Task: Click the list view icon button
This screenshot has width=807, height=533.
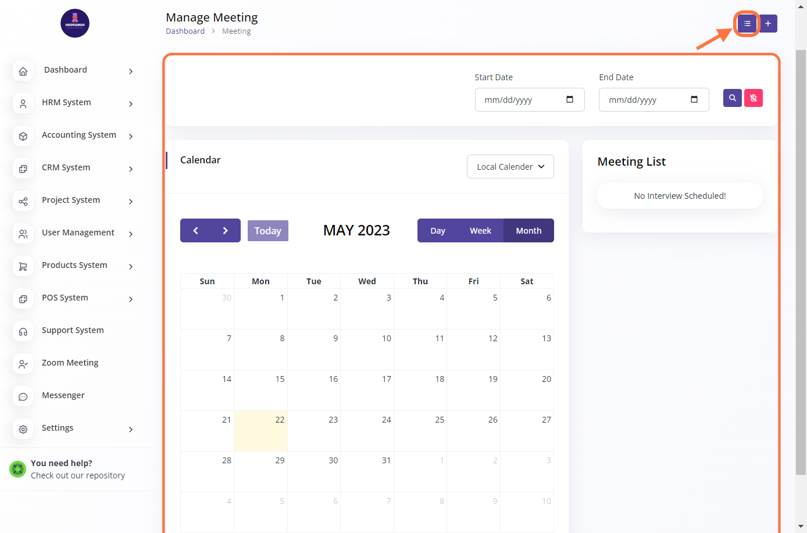Action: pos(747,24)
